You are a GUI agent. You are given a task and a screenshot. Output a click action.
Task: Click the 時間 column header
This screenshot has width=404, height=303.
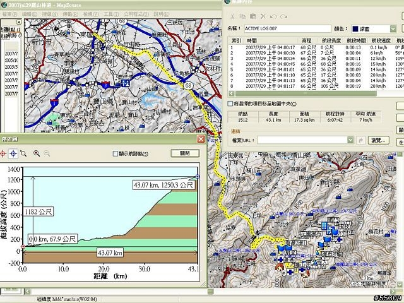(270, 40)
